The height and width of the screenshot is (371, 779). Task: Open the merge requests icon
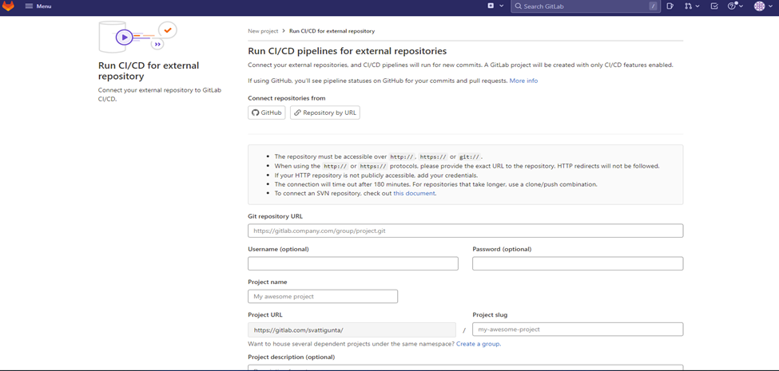click(x=688, y=6)
